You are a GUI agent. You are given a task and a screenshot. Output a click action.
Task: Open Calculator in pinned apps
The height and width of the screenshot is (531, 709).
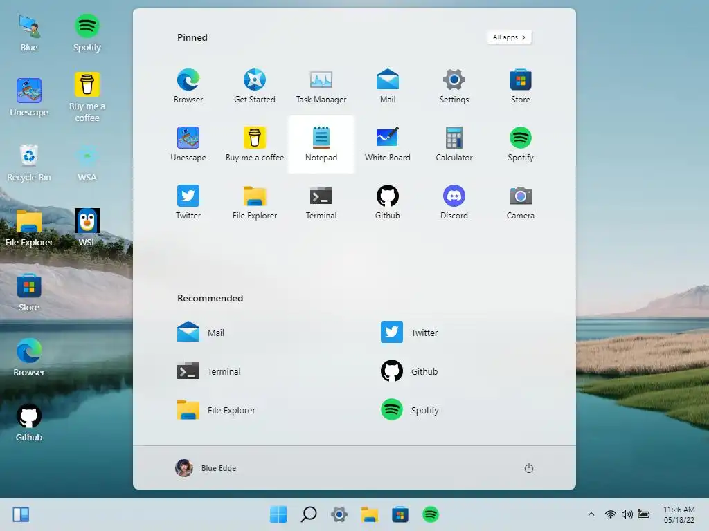[454, 145]
